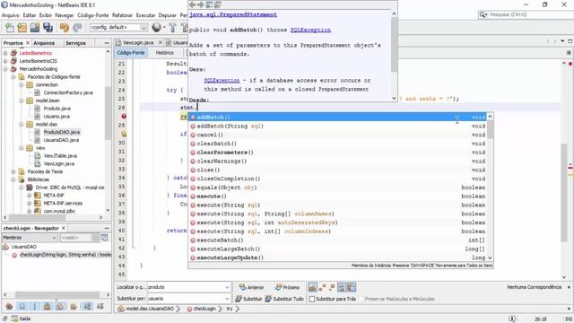Click the lightbulb hint on line 29
The width and height of the screenshot is (574, 323).
(124, 134)
